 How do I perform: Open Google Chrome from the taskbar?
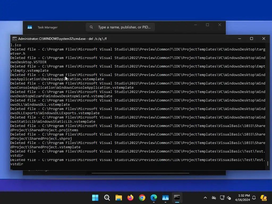click(142, 198)
